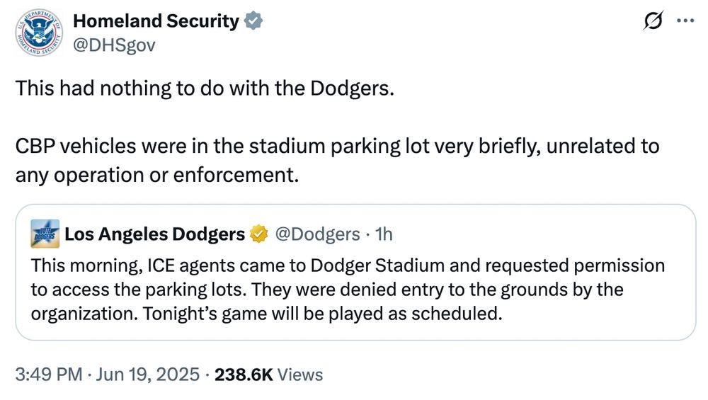View the 238.6K Views count
The image size is (708, 400).
[x=268, y=375]
